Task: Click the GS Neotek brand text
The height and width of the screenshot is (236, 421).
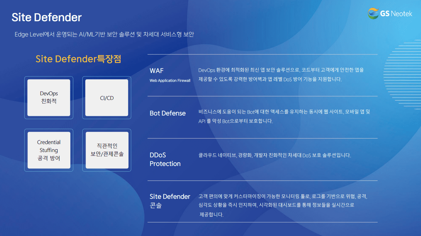Action: coord(396,14)
